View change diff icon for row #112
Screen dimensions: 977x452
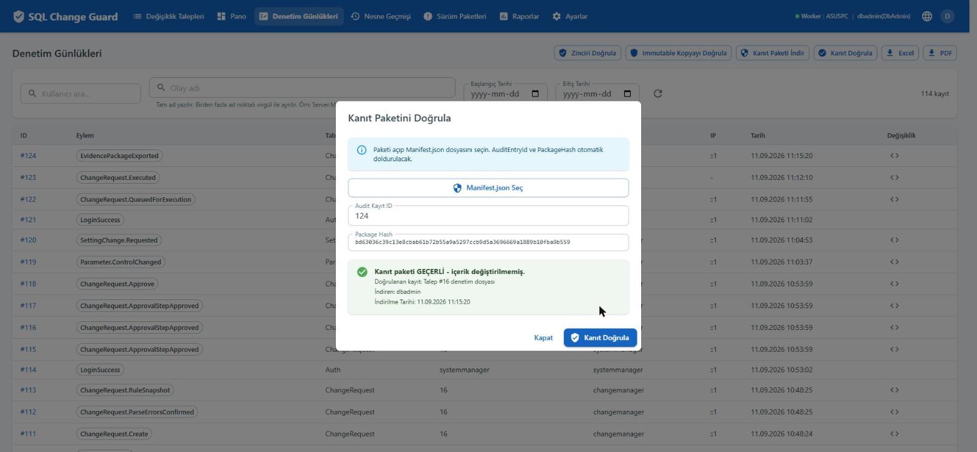click(894, 412)
